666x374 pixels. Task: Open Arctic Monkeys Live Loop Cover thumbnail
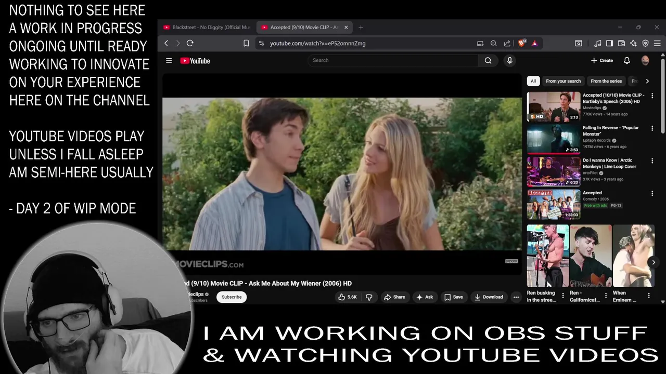[554, 172]
